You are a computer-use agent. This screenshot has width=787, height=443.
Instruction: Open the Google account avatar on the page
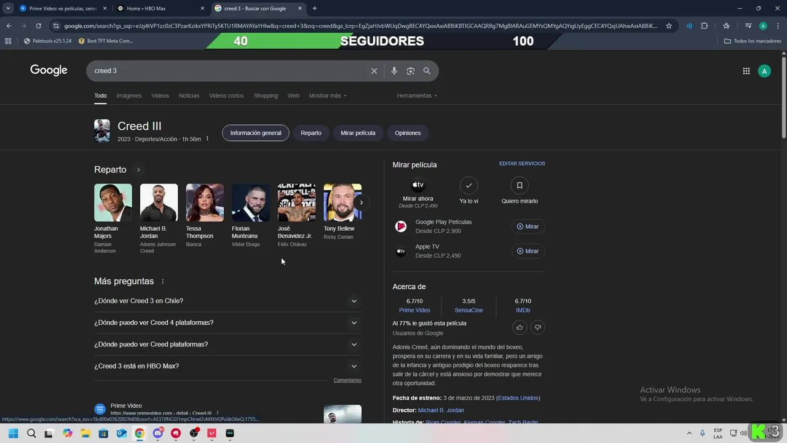(x=764, y=71)
